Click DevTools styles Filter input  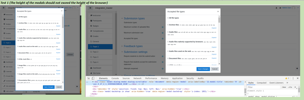click(264, 87)
